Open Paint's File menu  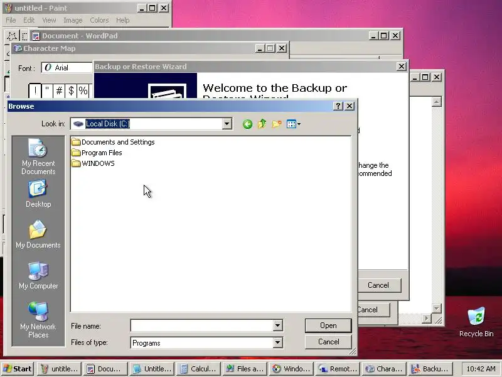click(11, 20)
